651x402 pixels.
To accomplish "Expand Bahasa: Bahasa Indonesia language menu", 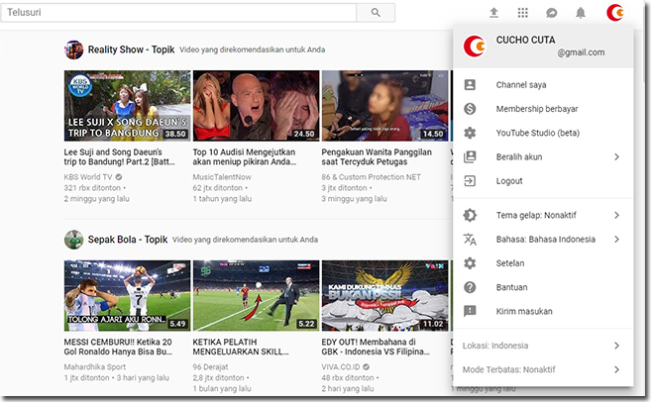I will [542, 240].
